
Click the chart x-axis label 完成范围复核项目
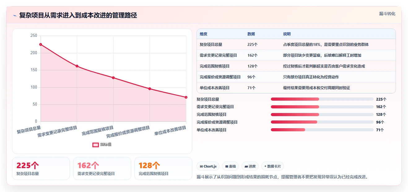[x=98, y=130]
